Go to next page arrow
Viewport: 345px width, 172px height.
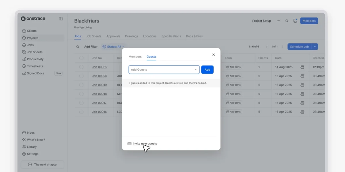[x=282, y=47]
